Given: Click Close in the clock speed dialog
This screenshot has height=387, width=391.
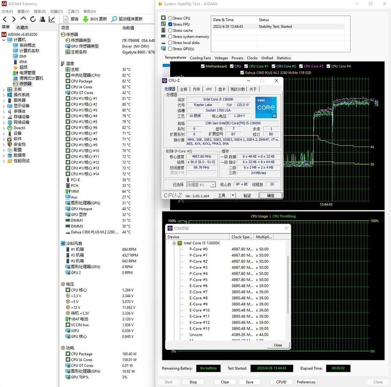Looking at the screenshot, I should [278, 345].
